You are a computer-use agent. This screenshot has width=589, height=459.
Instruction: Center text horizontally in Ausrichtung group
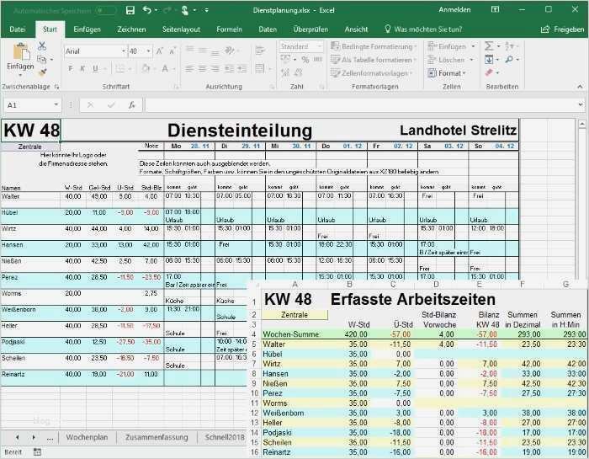[202, 69]
